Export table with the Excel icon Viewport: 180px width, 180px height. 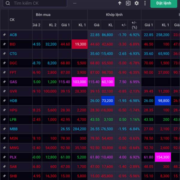[128, 3]
